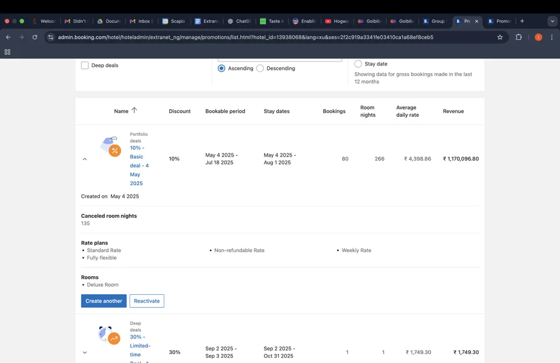Open the apps grid icon in bookmarks bar

tap(7, 52)
